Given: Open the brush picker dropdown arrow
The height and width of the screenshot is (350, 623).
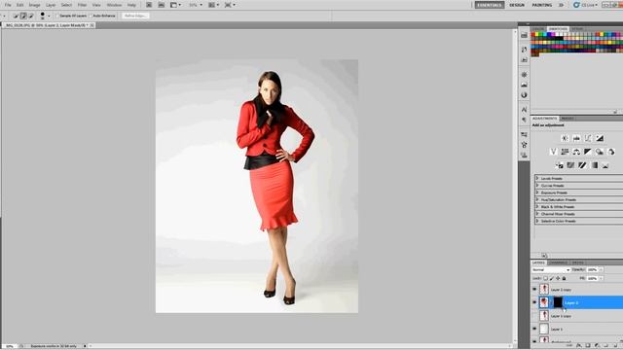Looking at the screenshot, I should [49, 16].
